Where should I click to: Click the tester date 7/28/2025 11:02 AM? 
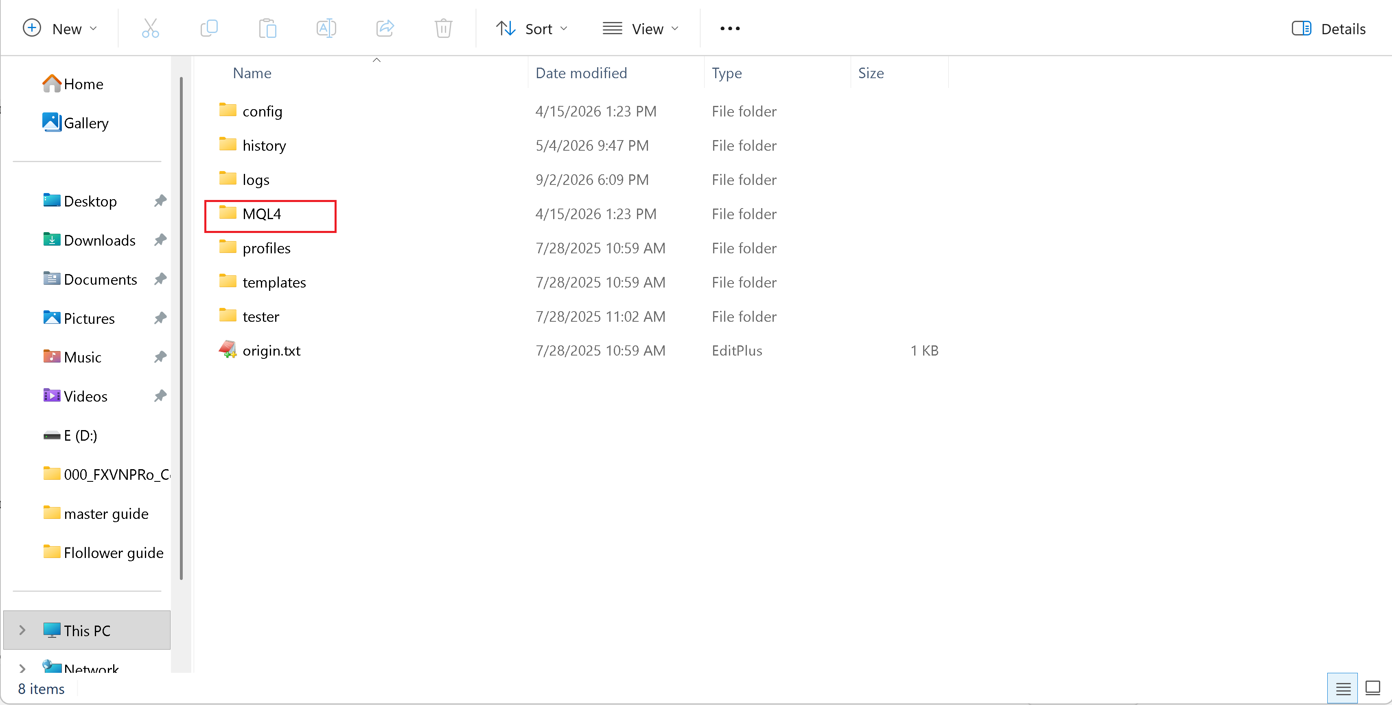click(600, 316)
